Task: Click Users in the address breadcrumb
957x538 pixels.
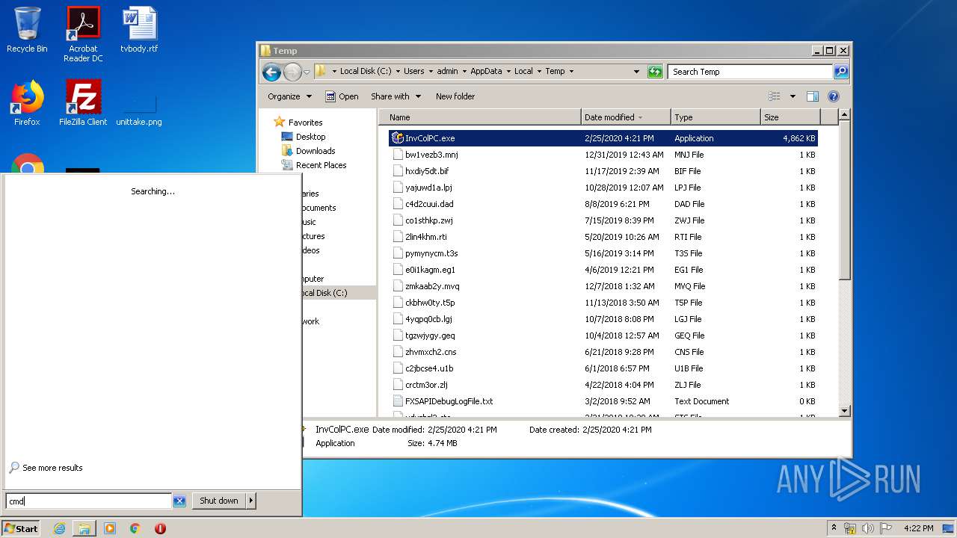Action: [413, 72]
